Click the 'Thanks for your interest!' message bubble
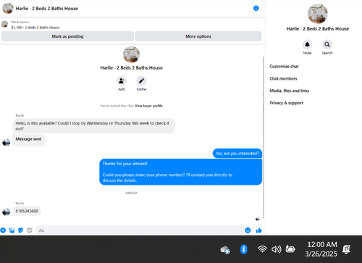The height and width of the screenshot is (263, 362). click(181, 172)
